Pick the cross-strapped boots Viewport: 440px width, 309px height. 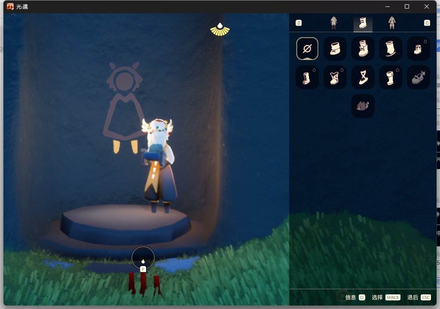(335, 77)
